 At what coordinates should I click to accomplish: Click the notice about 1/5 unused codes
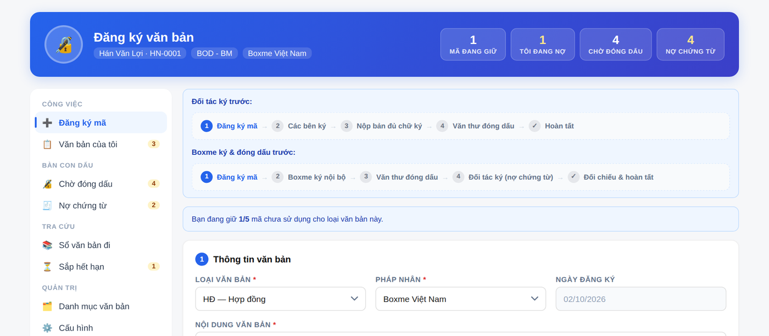(460, 219)
